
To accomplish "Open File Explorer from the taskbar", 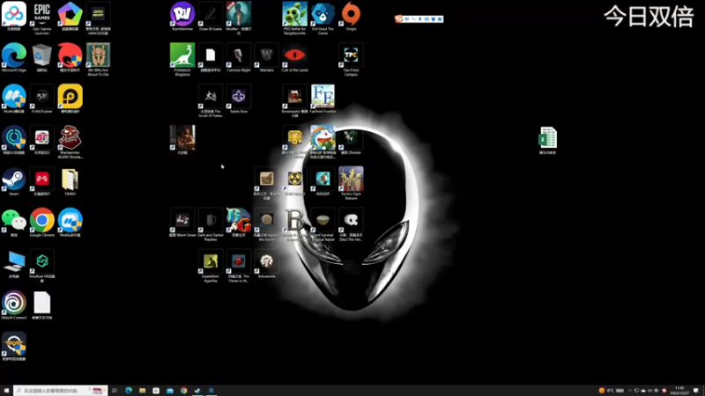I will click(142, 391).
